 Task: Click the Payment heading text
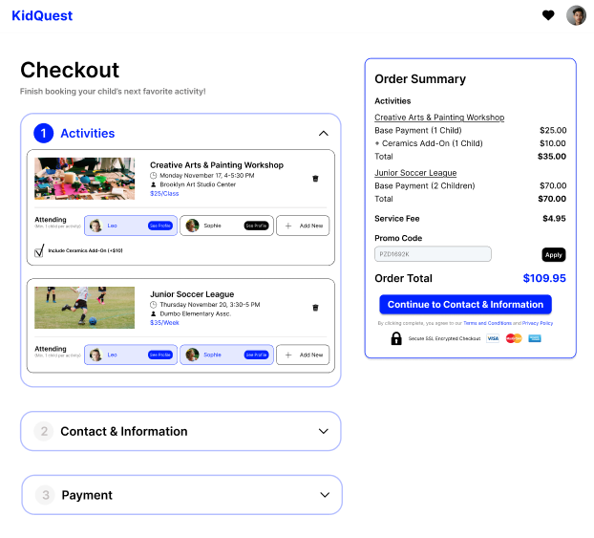[x=87, y=495]
